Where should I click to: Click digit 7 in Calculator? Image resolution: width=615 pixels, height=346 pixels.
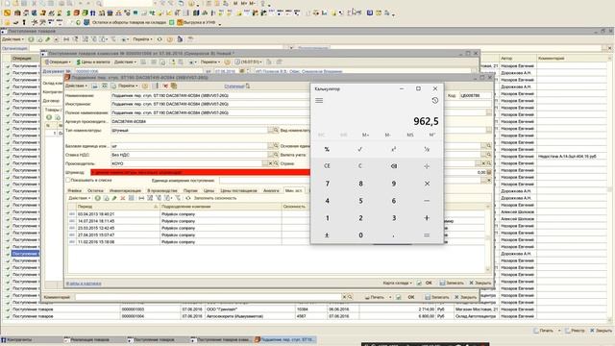327,184
